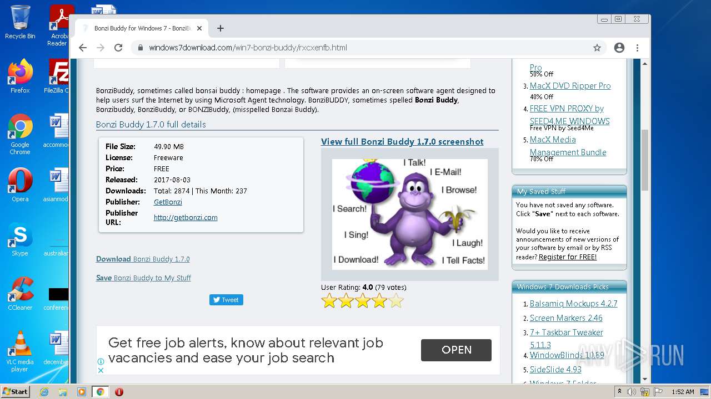
Task: Click Register for FREE! link
Action: point(568,257)
